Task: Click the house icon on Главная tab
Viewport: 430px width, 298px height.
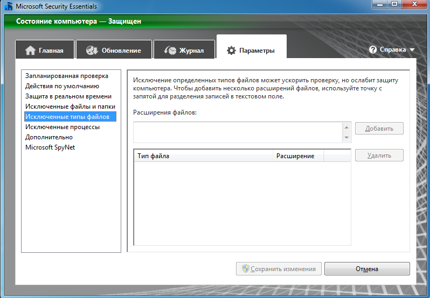Action: click(x=30, y=51)
